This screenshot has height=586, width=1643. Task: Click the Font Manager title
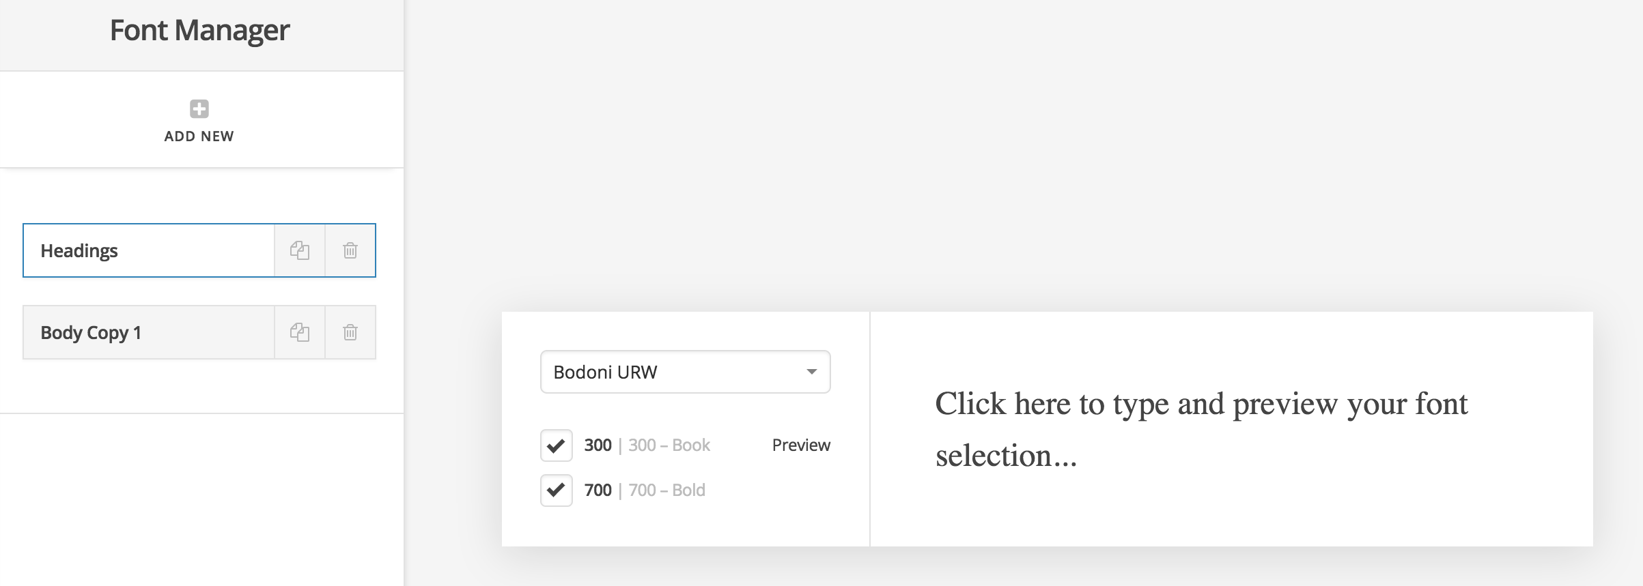pyautogui.click(x=200, y=31)
